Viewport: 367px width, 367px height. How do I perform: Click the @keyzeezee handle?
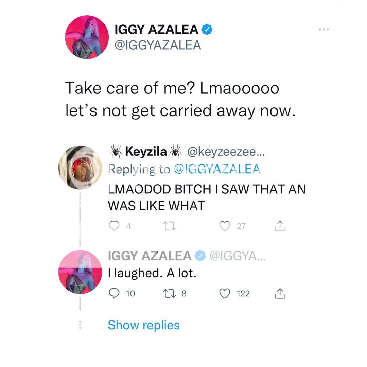click(x=227, y=152)
